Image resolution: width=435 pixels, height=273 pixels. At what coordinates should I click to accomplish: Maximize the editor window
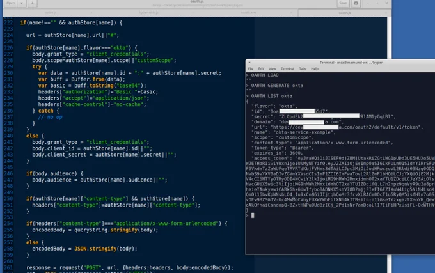(x=377, y=3)
